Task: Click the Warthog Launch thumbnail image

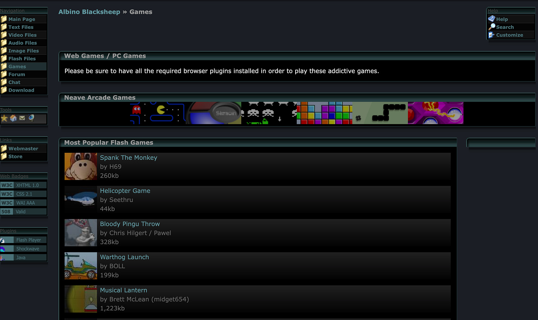Action: tap(81, 266)
